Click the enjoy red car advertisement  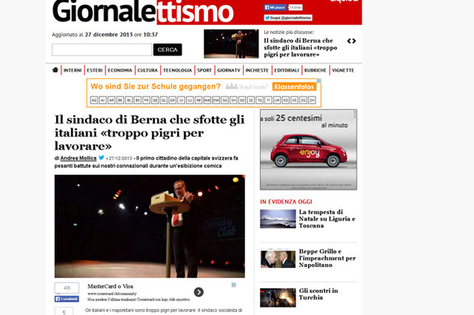tap(308, 149)
